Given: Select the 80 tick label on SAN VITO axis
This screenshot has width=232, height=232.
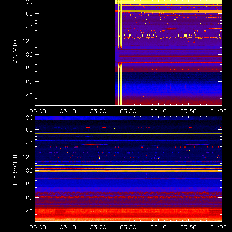Looking at the screenshot, I should tap(29, 68).
